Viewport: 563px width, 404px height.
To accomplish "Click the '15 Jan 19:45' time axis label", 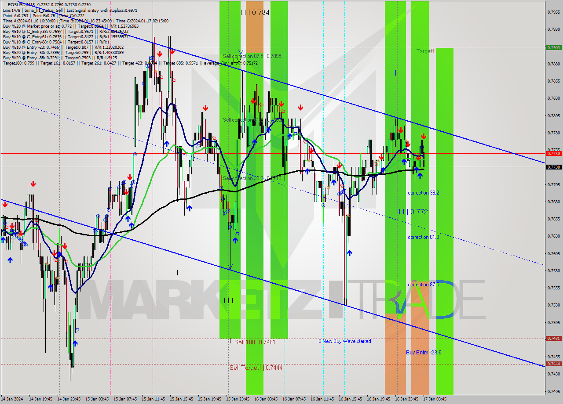I will [x=210, y=399].
